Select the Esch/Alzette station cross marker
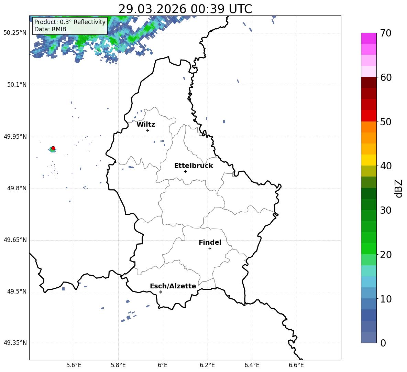This screenshot has height=372, width=407. click(x=161, y=292)
